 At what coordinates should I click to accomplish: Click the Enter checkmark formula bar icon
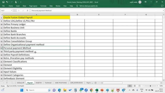(23, 11)
